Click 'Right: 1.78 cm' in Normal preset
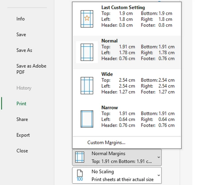 tap(158, 52)
